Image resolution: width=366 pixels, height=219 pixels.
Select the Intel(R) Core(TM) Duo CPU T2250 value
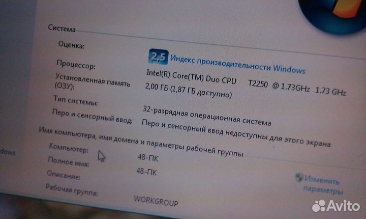246,83
